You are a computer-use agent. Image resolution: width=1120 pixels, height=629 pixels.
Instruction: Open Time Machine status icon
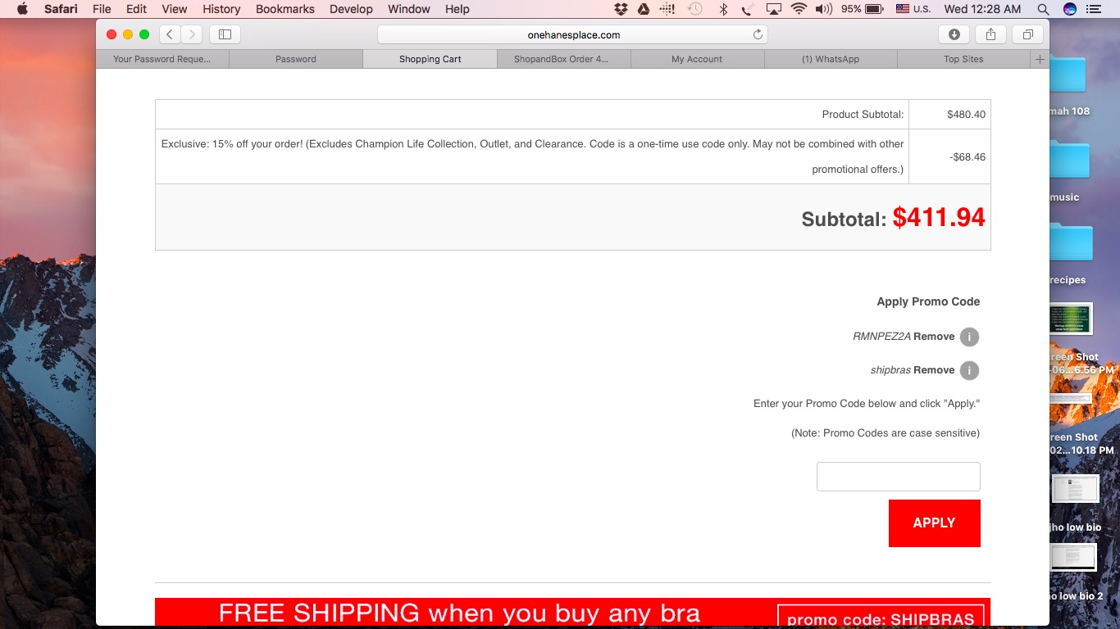[695, 9]
